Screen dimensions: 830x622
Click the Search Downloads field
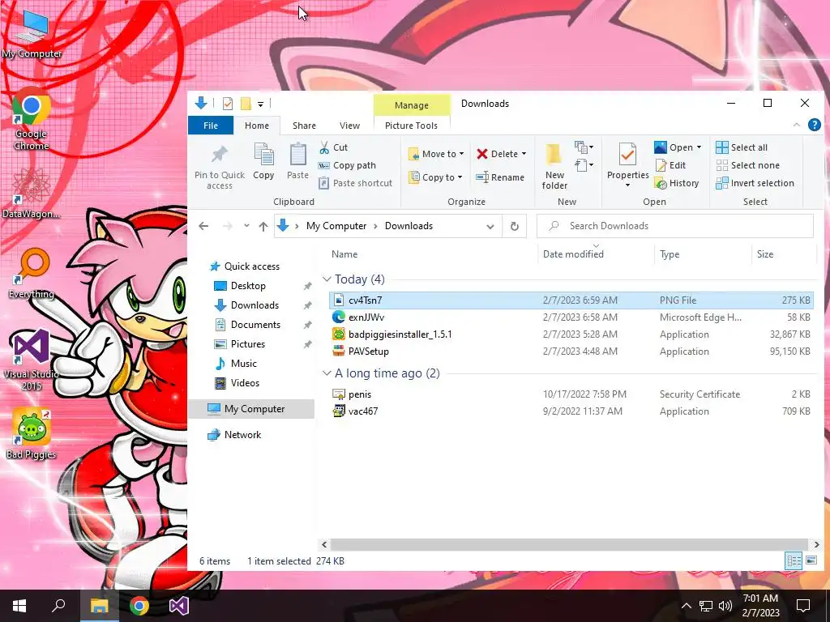pyautogui.click(x=675, y=227)
